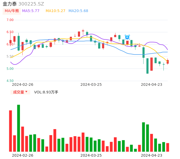Toggle the MA/牛熊 indicator button
The height and width of the screenshot is (159, 180).
(x=12, y=11)
